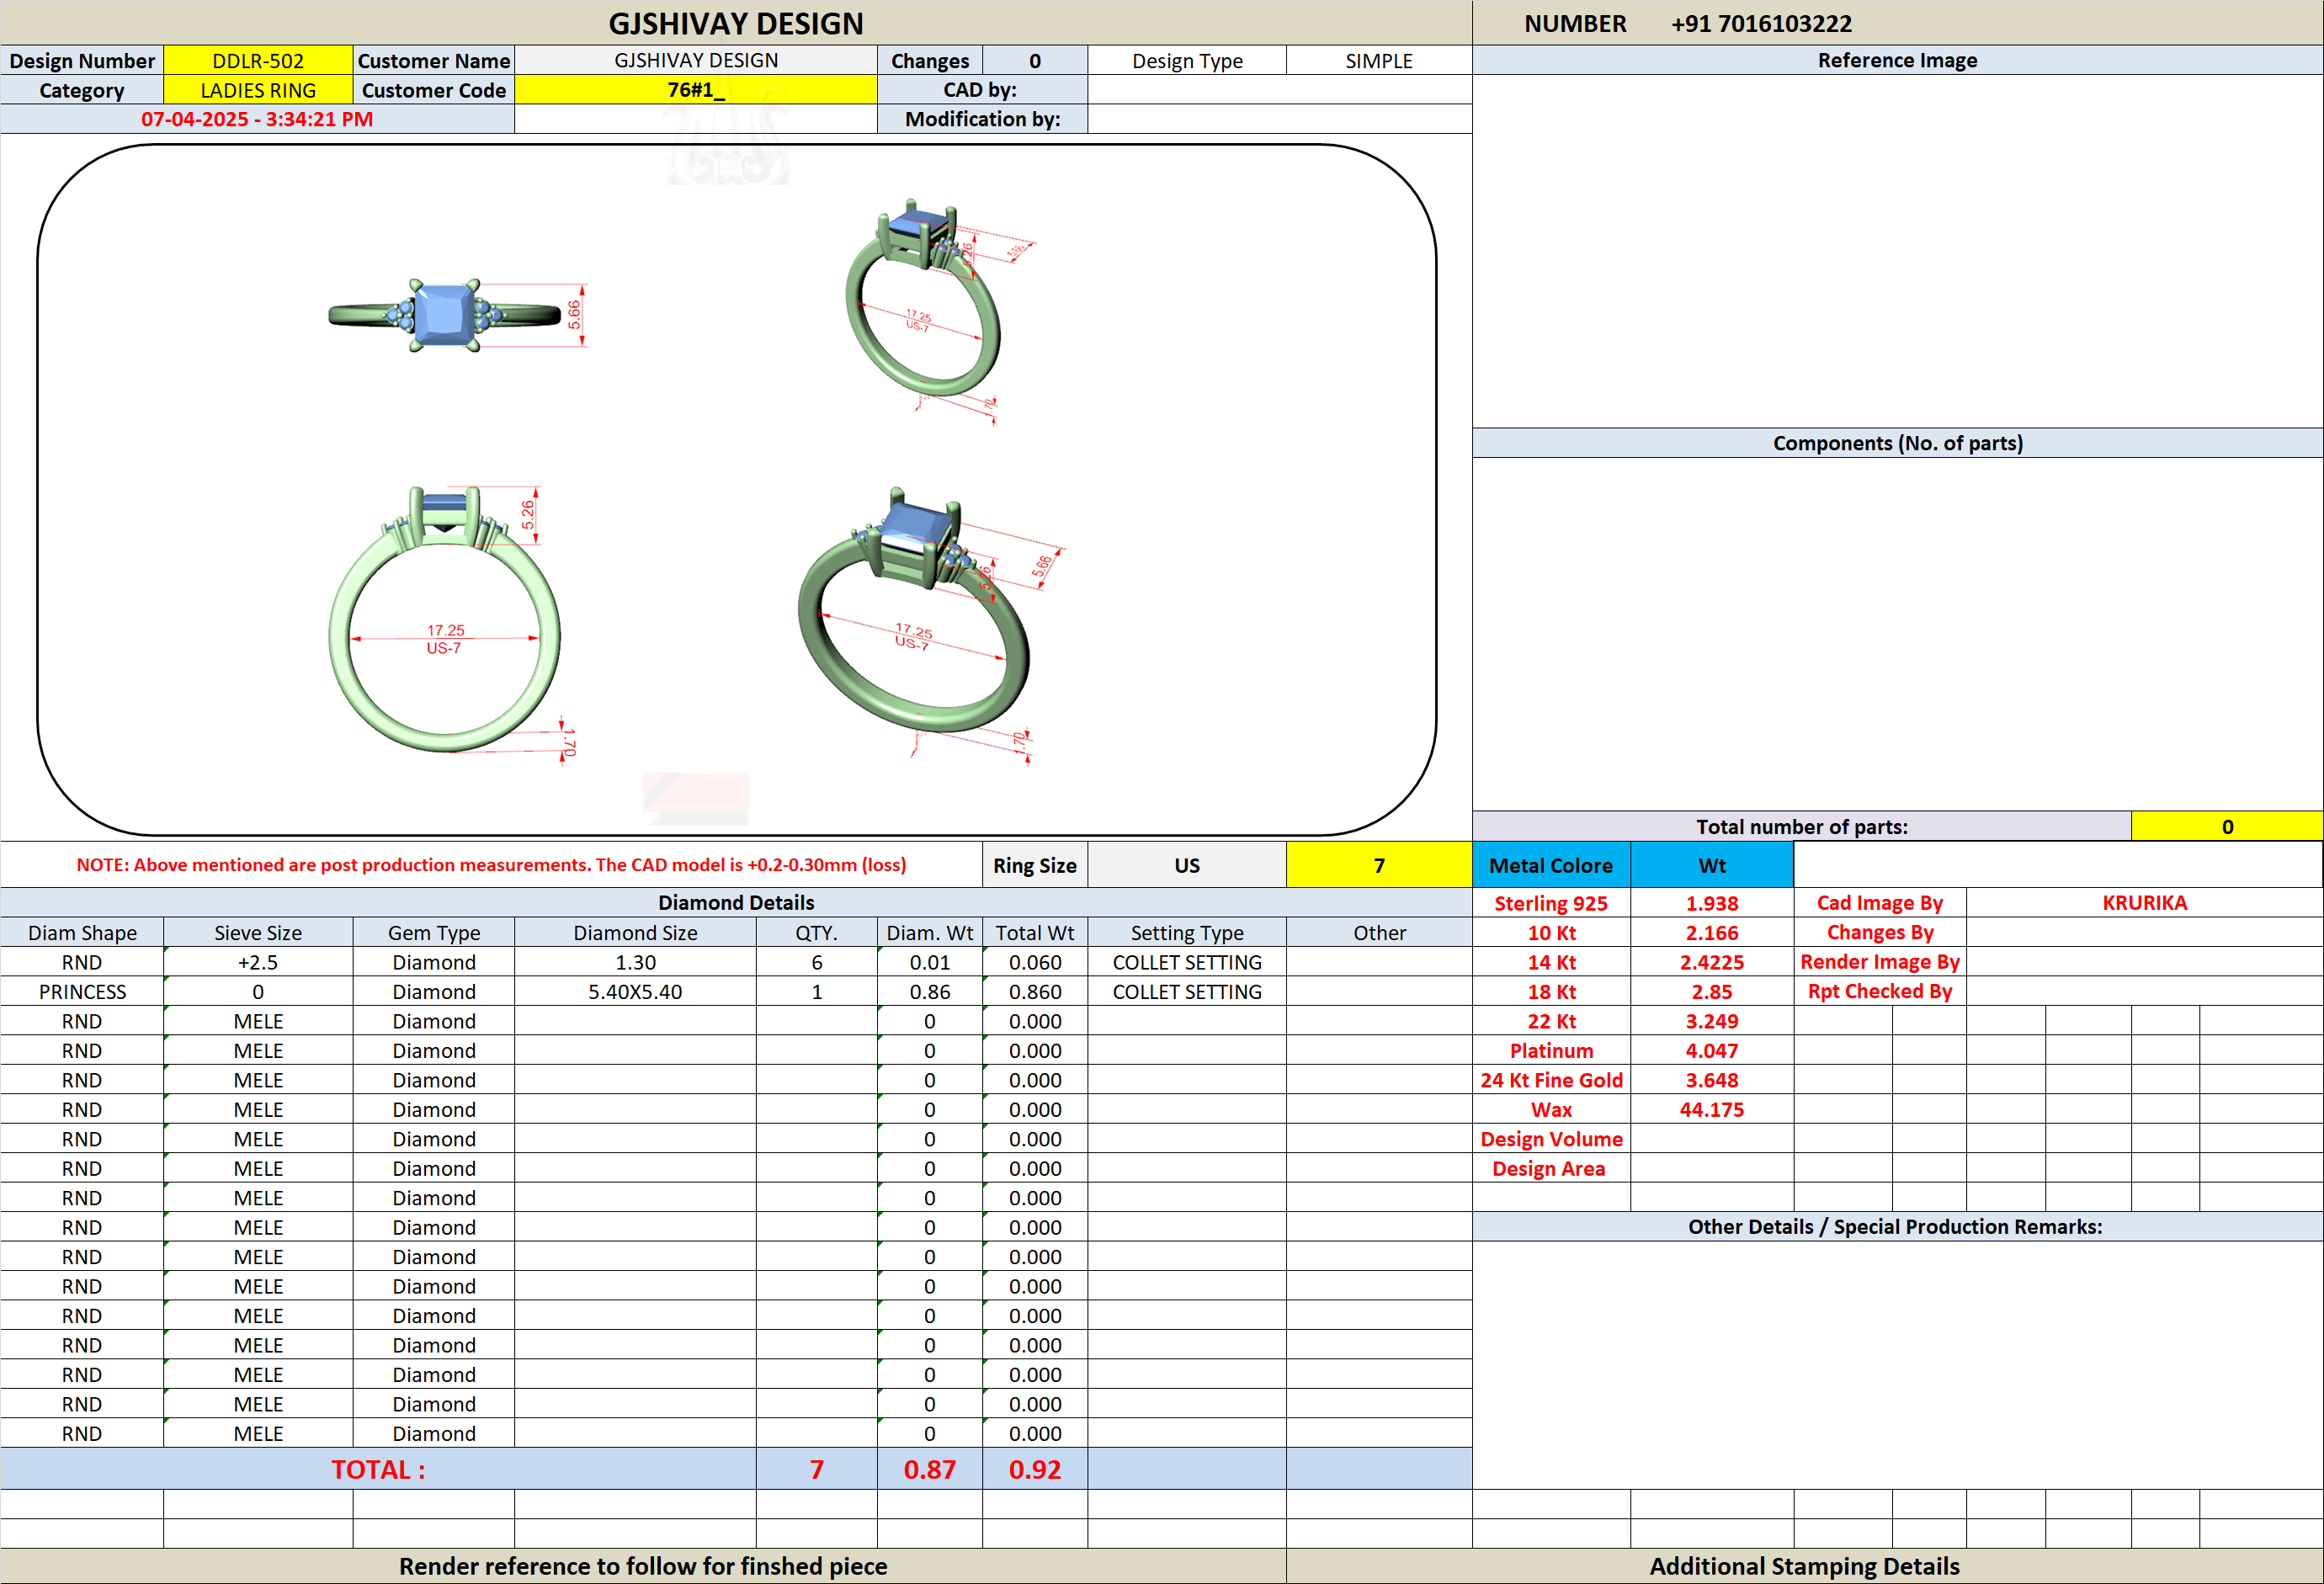Click the lower-right large perspective ring render
The width and height of the screenshot is (2324, 1584).
coord(913,610)
